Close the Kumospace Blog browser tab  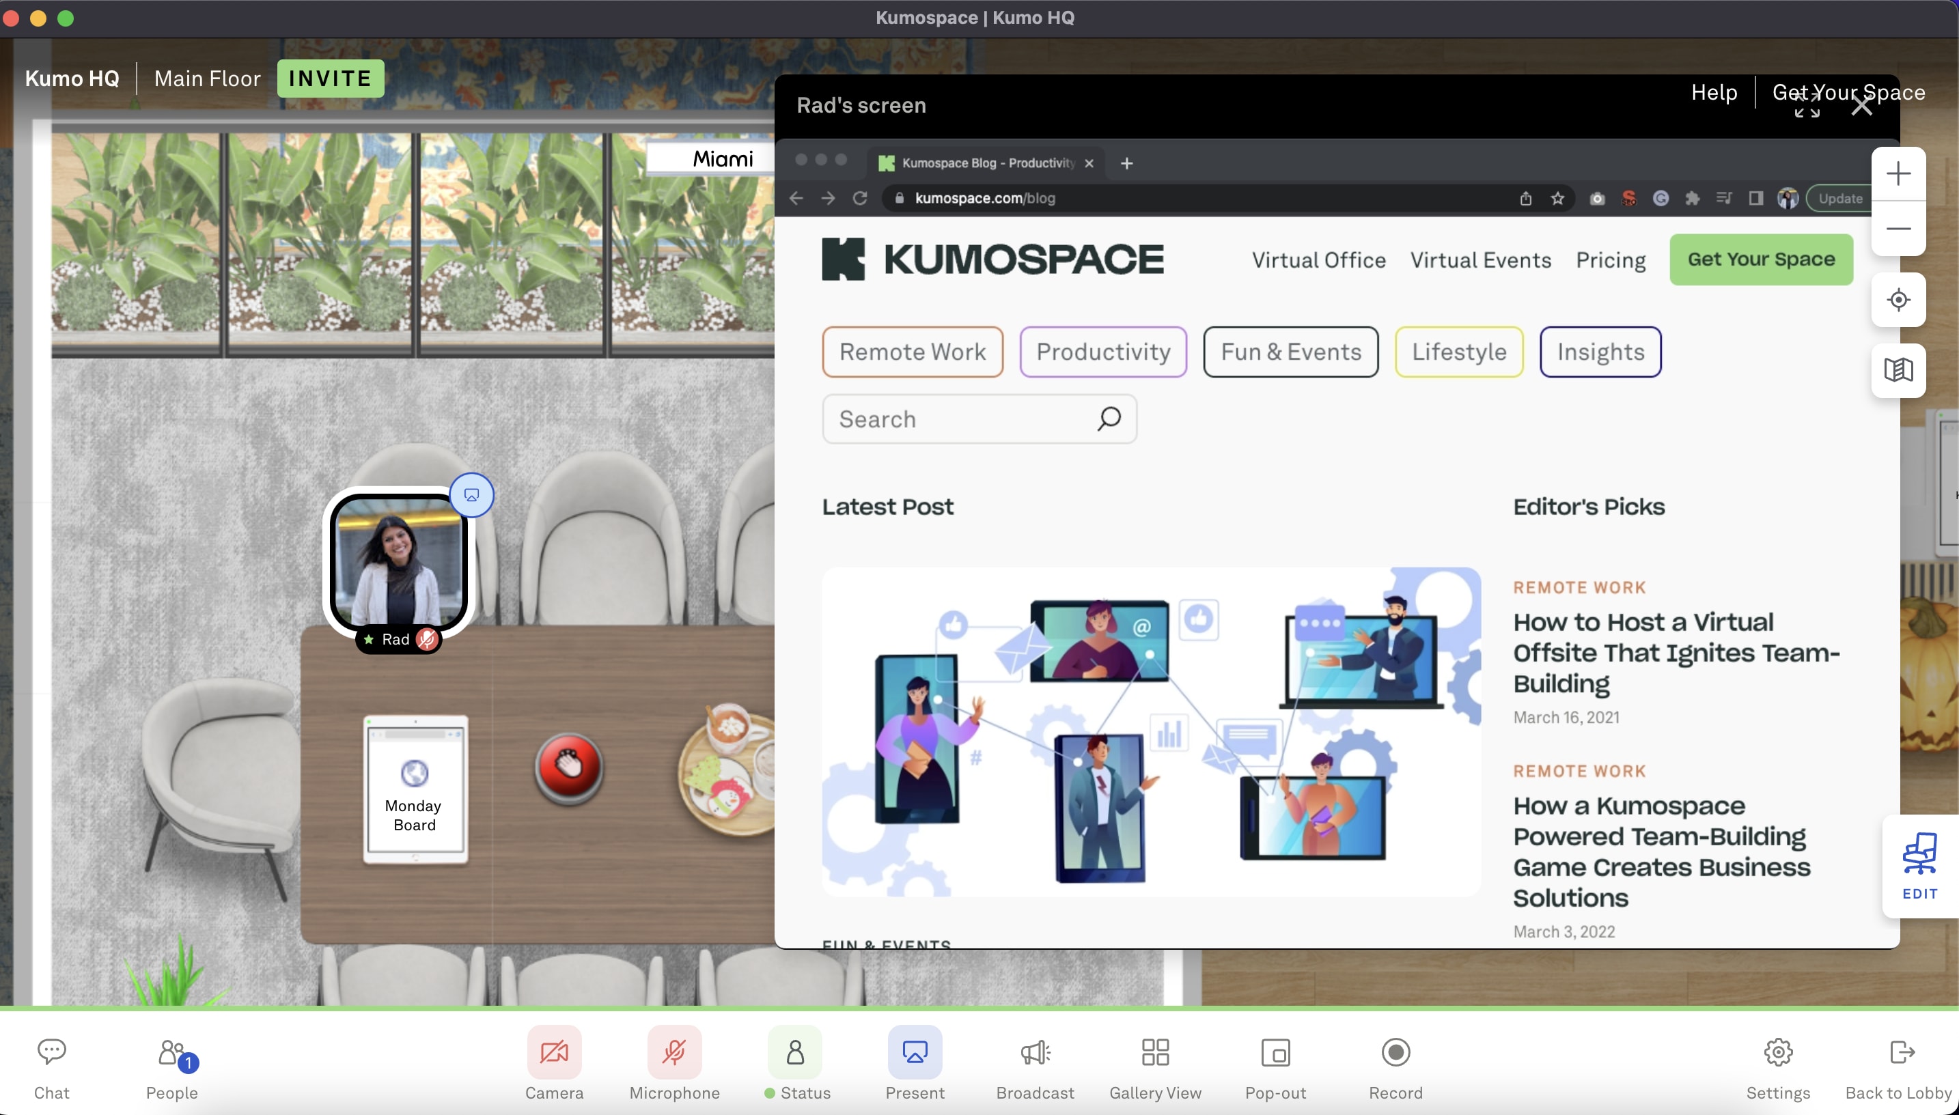(1088, 163)
